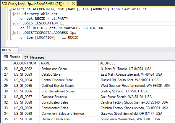
Task: Select row header 33
Action: [x=7, y=108]
